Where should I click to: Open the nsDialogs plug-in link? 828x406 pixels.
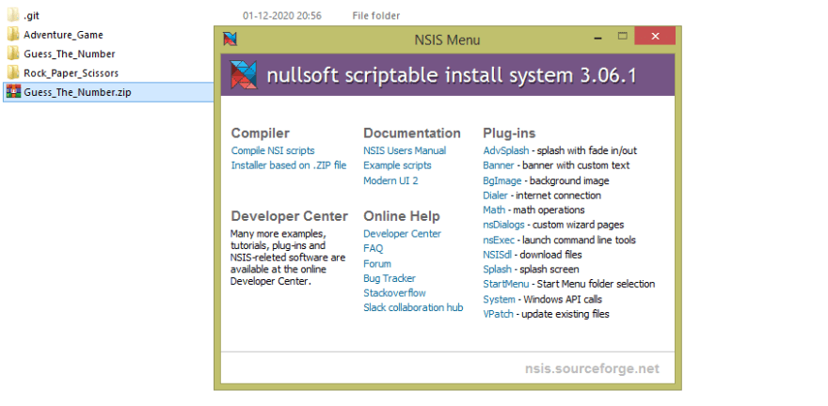[x=503, y=225]
